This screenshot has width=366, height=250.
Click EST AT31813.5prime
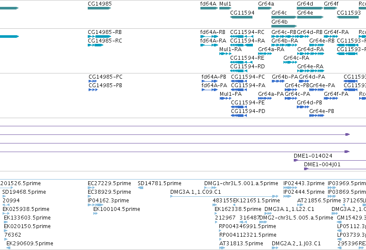coord(222,248)
